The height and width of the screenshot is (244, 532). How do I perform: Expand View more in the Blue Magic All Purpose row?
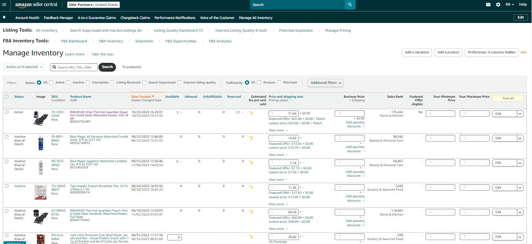278,155
